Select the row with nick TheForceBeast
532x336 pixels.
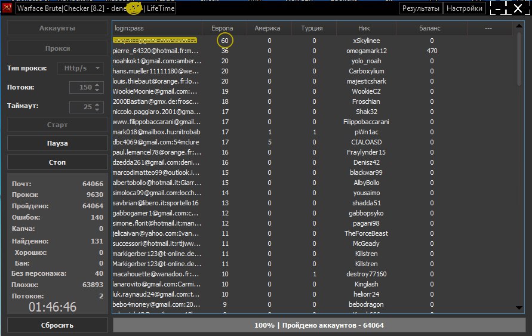coord(312,233)
